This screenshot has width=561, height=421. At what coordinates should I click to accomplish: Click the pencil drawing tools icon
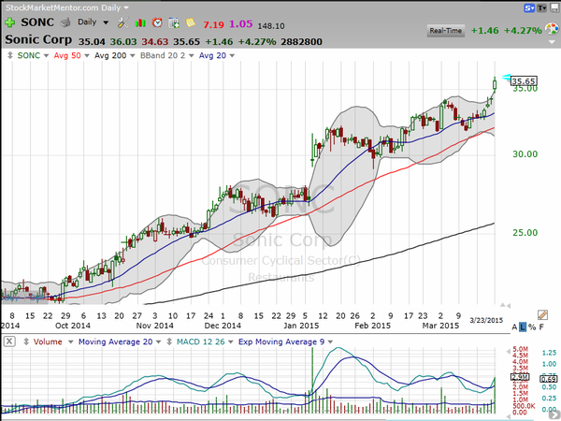(x=542, y=314)
